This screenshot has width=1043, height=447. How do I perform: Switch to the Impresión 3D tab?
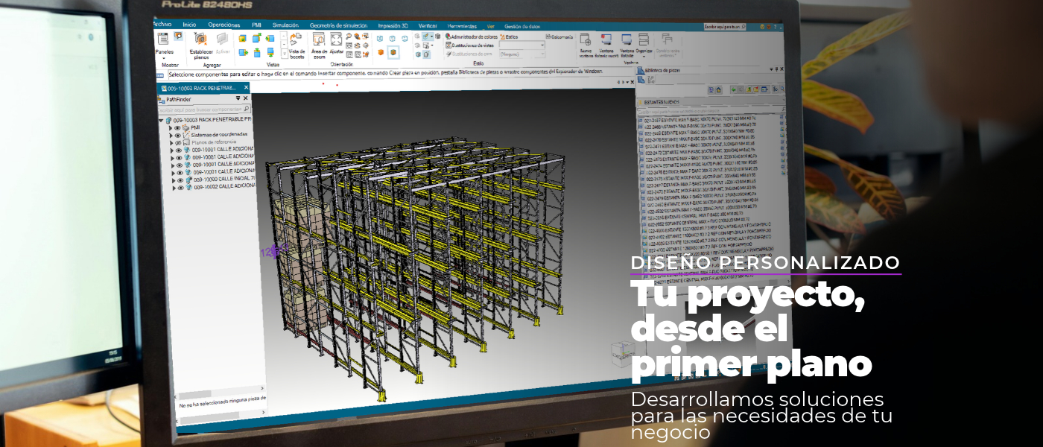(393, 25)
